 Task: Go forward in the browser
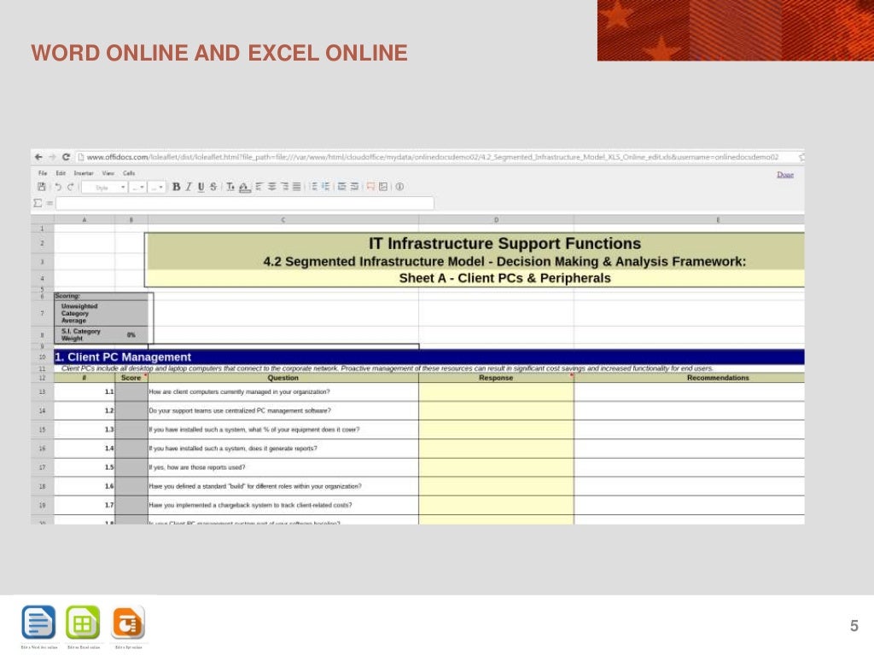click(x=52, y=157)
